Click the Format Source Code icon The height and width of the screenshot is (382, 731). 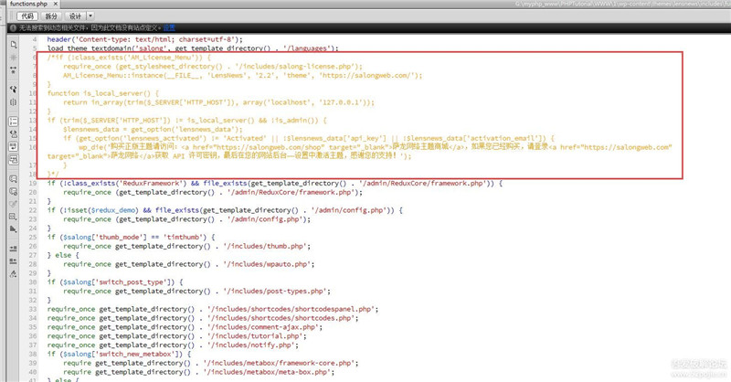14,274
